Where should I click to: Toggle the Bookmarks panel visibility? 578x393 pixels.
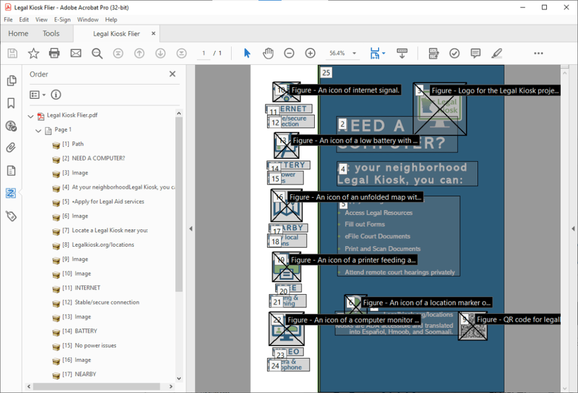pyautogui.click(x=11, y=103)
